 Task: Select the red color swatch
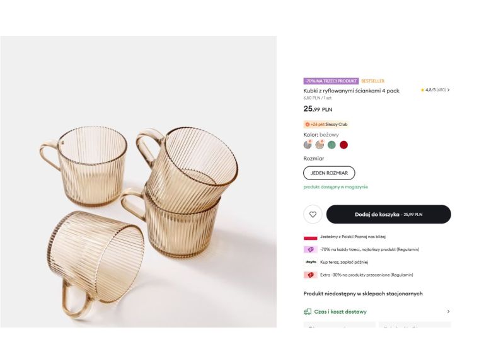343,145
